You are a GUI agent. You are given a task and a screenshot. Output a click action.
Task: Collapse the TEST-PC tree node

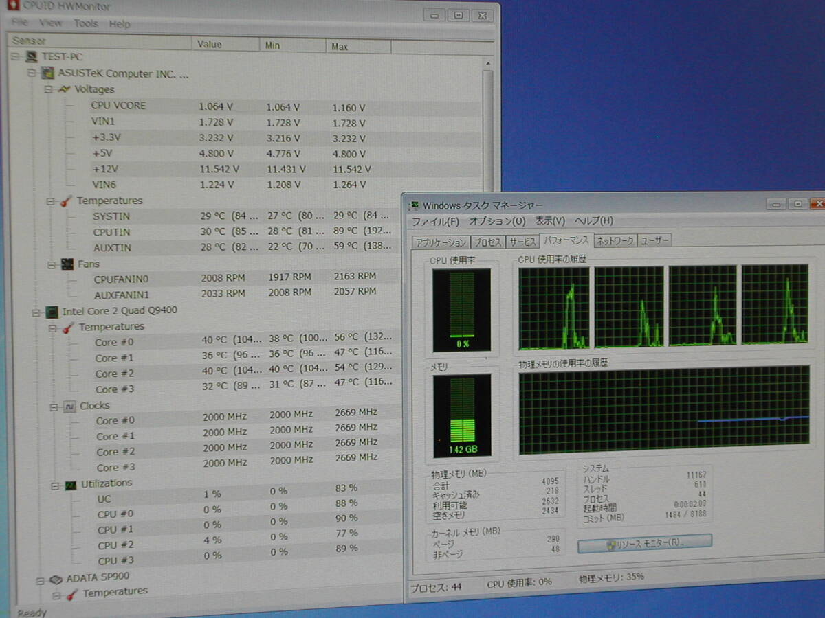click(x=16, y=57)
